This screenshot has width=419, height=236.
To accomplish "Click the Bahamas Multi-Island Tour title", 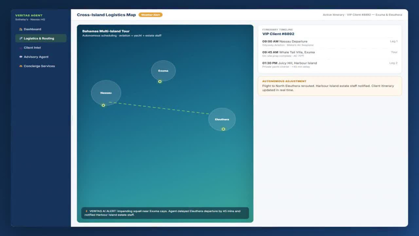I will (x=106, y=31).
